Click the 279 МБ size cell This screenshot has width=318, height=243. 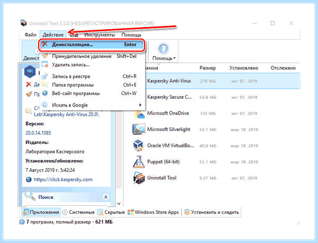(x=207, y=81)
